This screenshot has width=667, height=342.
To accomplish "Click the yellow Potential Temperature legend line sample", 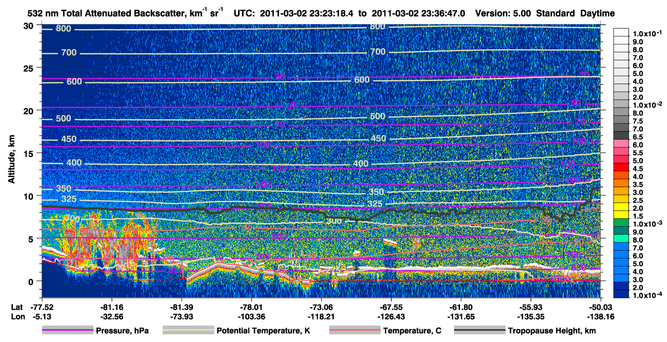I will (x=188, y=331).
